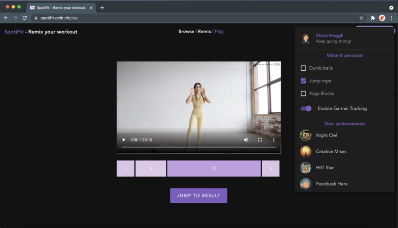This screenshot has height=228, width=398.
Task: Uncheck the Jump rope checkbox
Action: pos(303,81)
